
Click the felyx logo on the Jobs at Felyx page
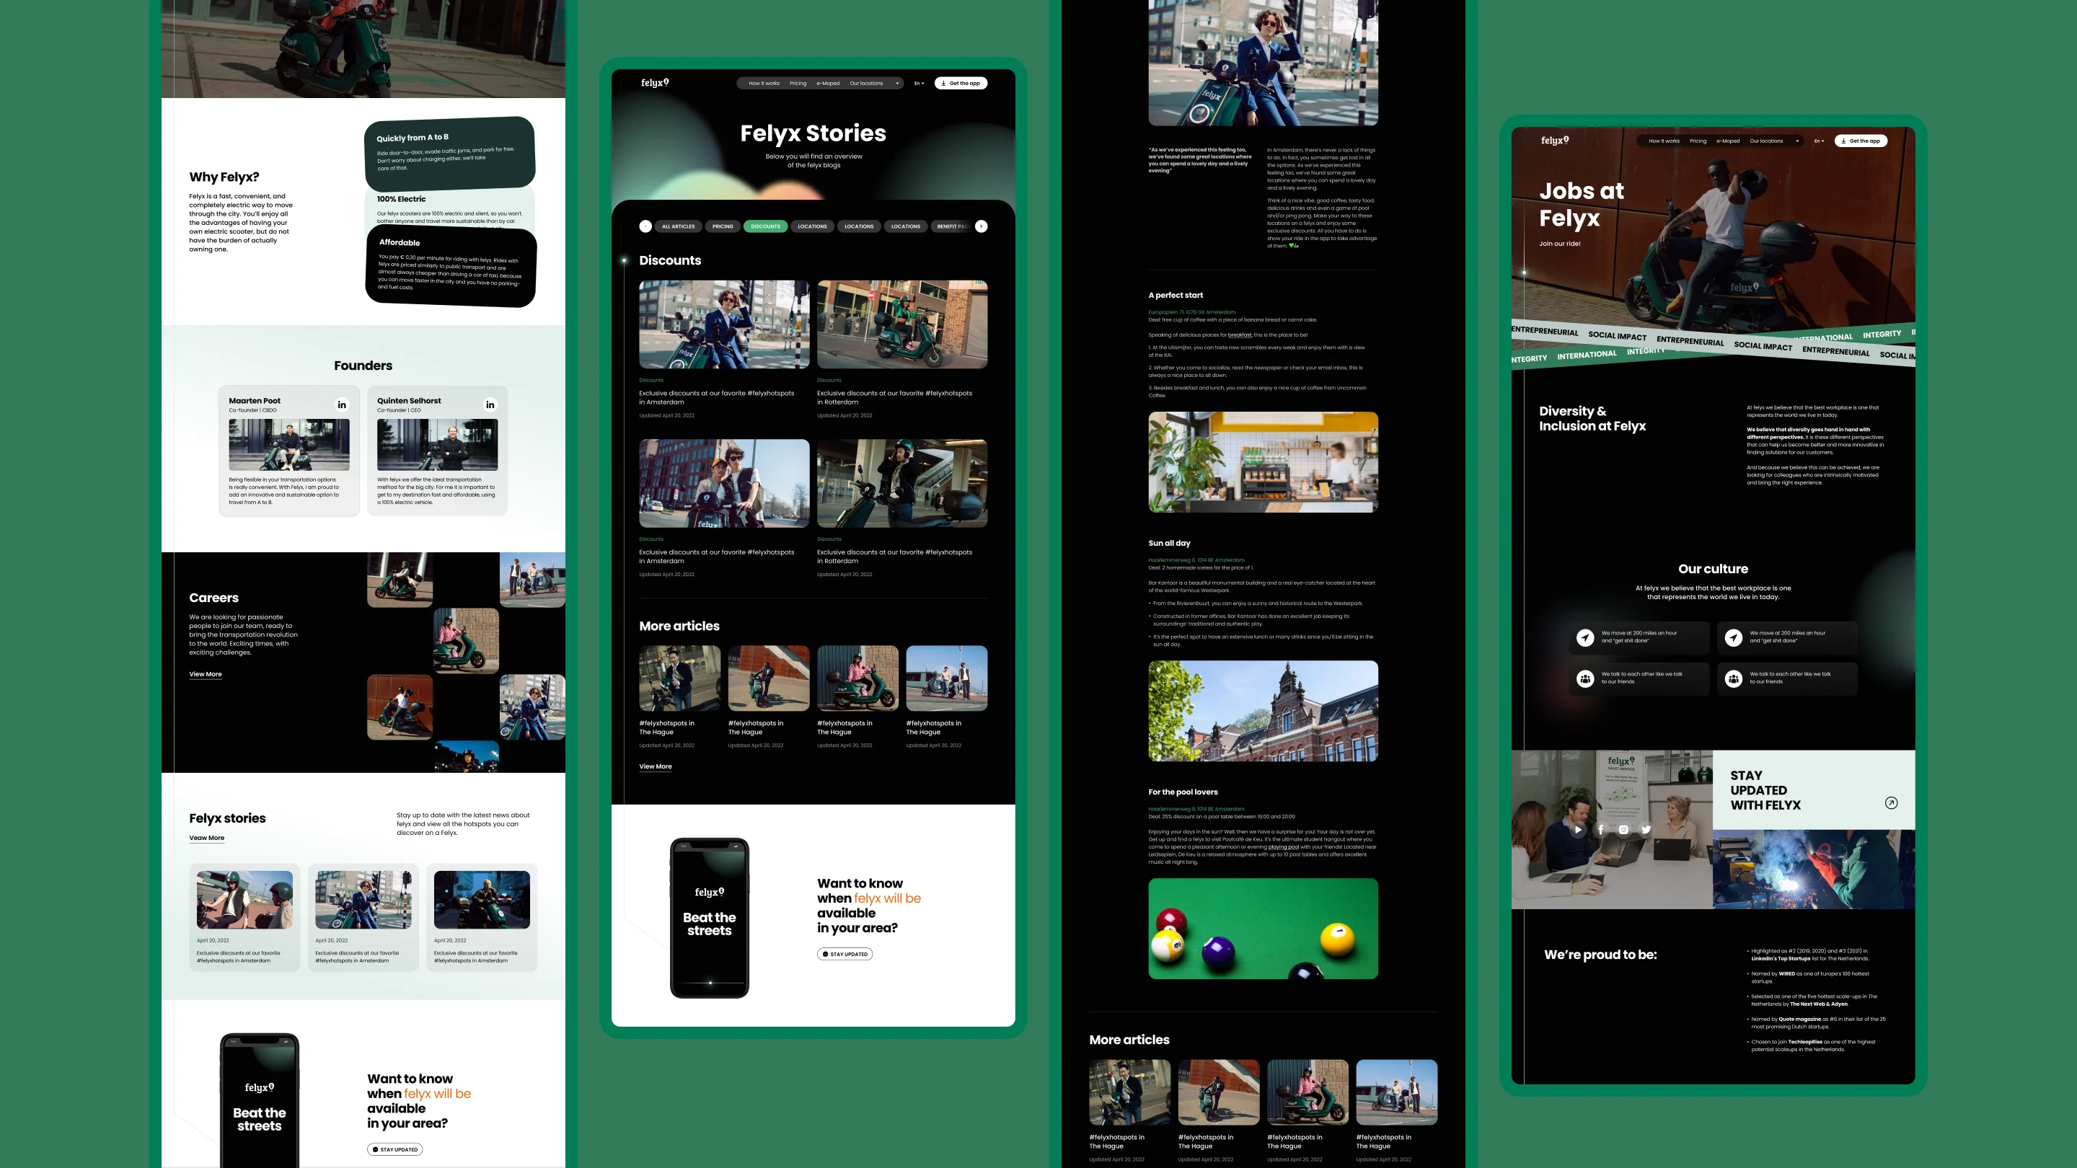click(1555, 141)
